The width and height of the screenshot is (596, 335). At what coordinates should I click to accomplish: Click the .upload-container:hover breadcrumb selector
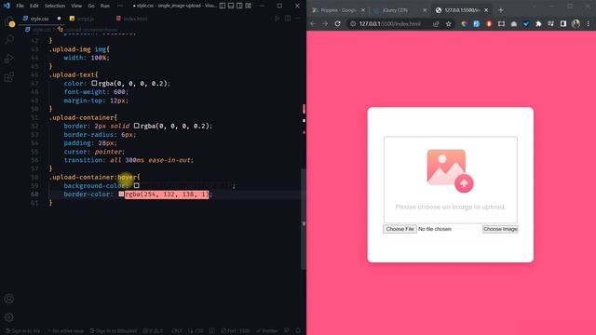coord(88,29)
